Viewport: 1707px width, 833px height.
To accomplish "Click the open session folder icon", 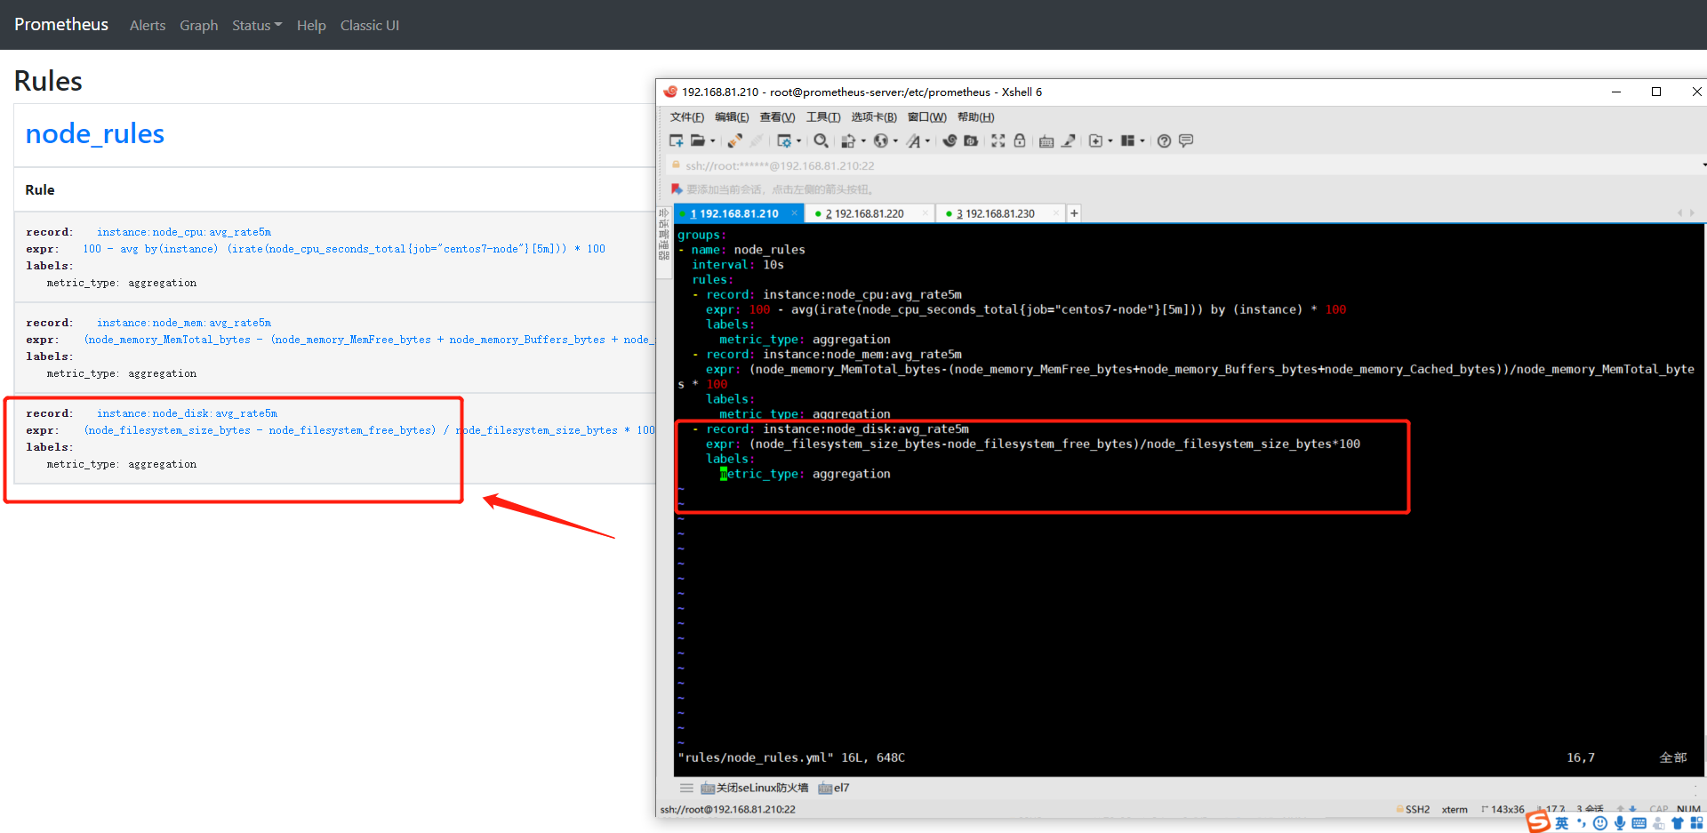I will [x=699, y=140].
